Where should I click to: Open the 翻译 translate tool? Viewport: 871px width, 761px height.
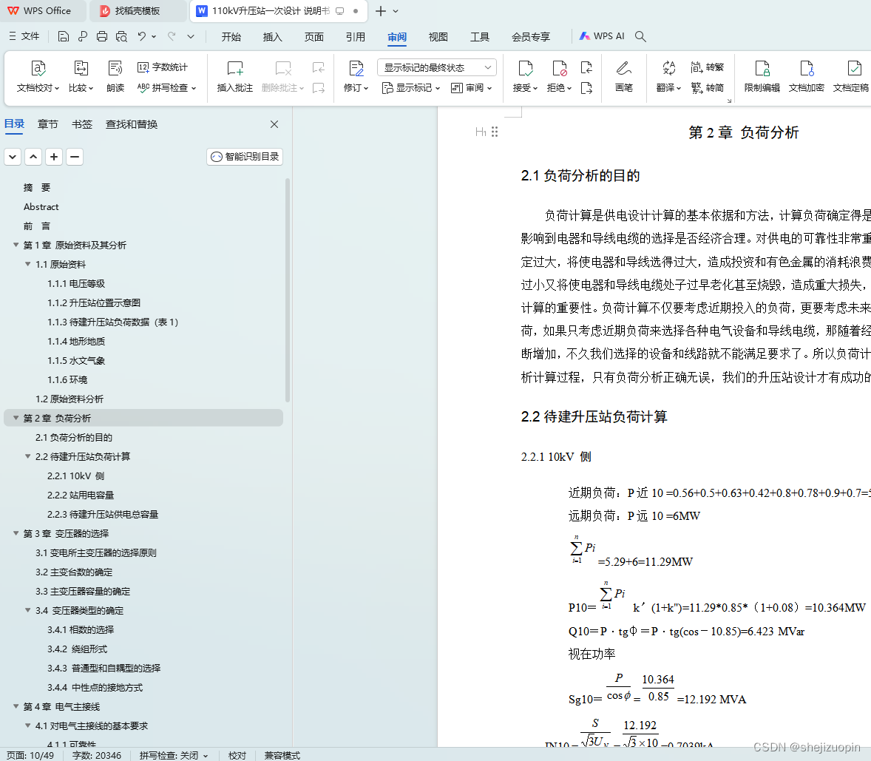668,76
